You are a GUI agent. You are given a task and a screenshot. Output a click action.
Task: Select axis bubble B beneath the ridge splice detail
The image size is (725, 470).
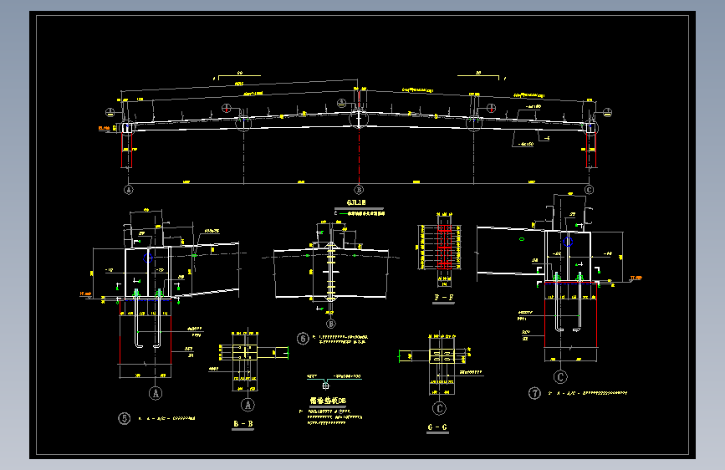pyautogui.click(x=330, y=324)
